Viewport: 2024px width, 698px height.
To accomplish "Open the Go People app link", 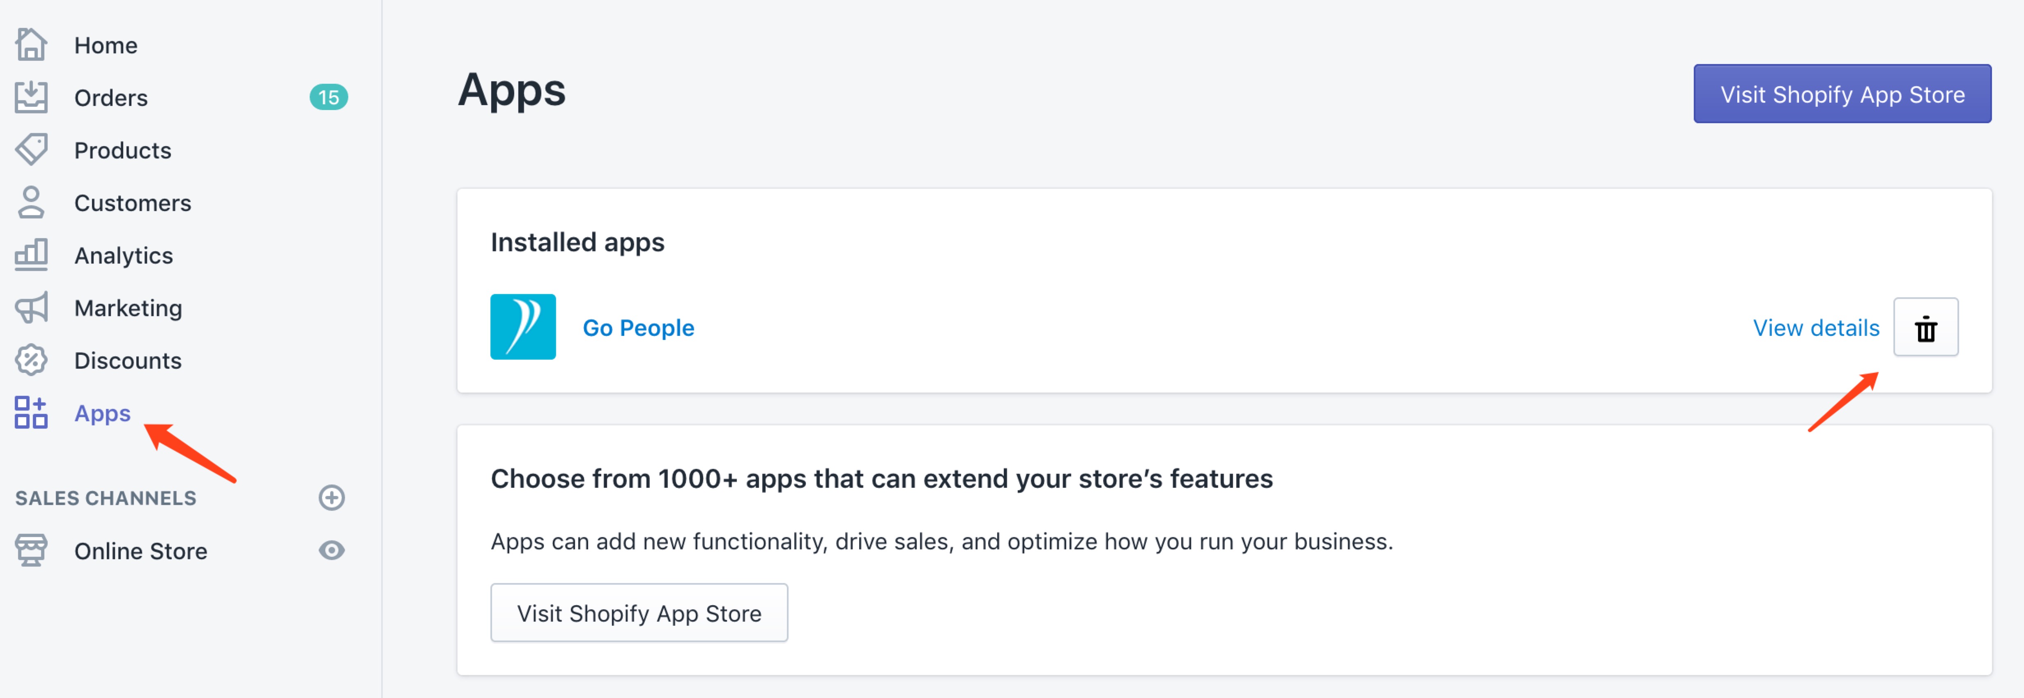I will 638,328.
